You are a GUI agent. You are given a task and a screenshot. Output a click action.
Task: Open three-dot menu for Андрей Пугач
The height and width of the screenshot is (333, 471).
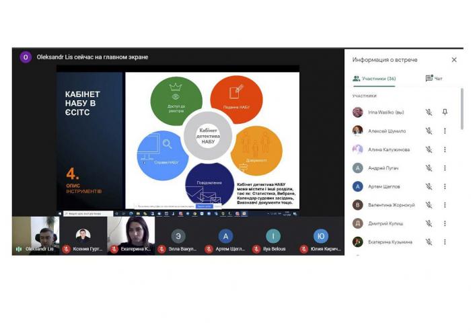pos(445,168)
